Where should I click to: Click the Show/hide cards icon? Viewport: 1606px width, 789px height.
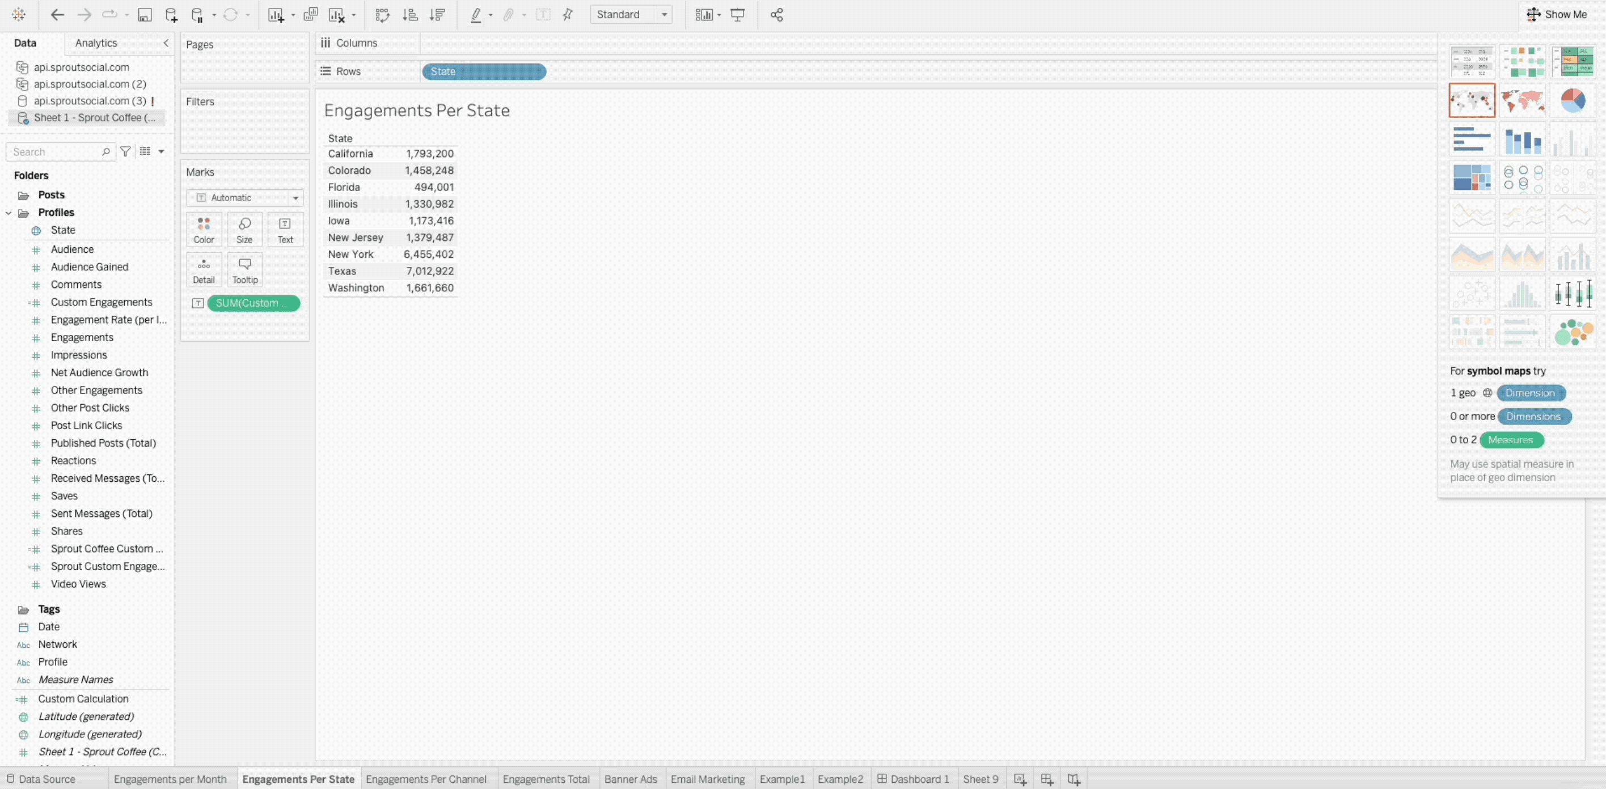[x=703, y=15]
